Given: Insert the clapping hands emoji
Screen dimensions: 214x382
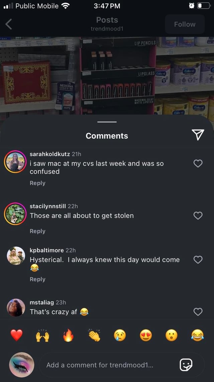Looking at the screenshot, I should pyautogui.click(x=94, y=335).
